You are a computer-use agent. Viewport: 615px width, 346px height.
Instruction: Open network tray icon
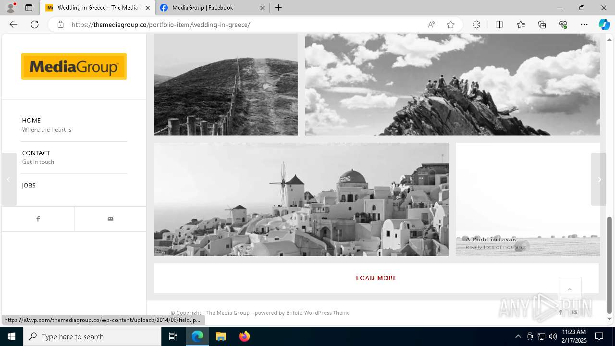pos(541,336)
